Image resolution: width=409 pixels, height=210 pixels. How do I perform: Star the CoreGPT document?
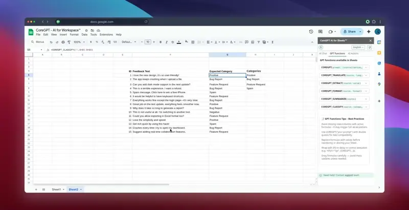click(86, 31)
